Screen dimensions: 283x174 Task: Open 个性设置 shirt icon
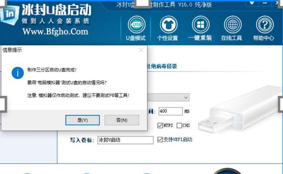coord(168,25)
